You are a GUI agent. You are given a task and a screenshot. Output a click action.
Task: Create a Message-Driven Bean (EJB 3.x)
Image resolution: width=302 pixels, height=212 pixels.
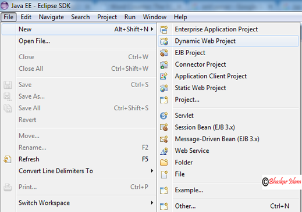(x=228, y=139)
